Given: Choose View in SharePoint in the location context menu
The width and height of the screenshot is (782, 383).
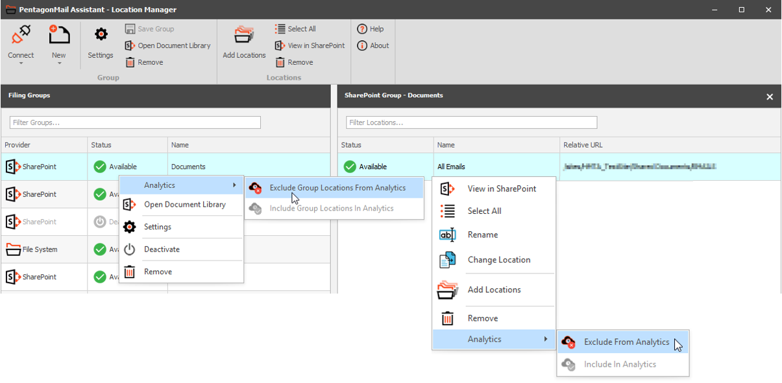Looking at the screenshot, I should coord(494,189).
